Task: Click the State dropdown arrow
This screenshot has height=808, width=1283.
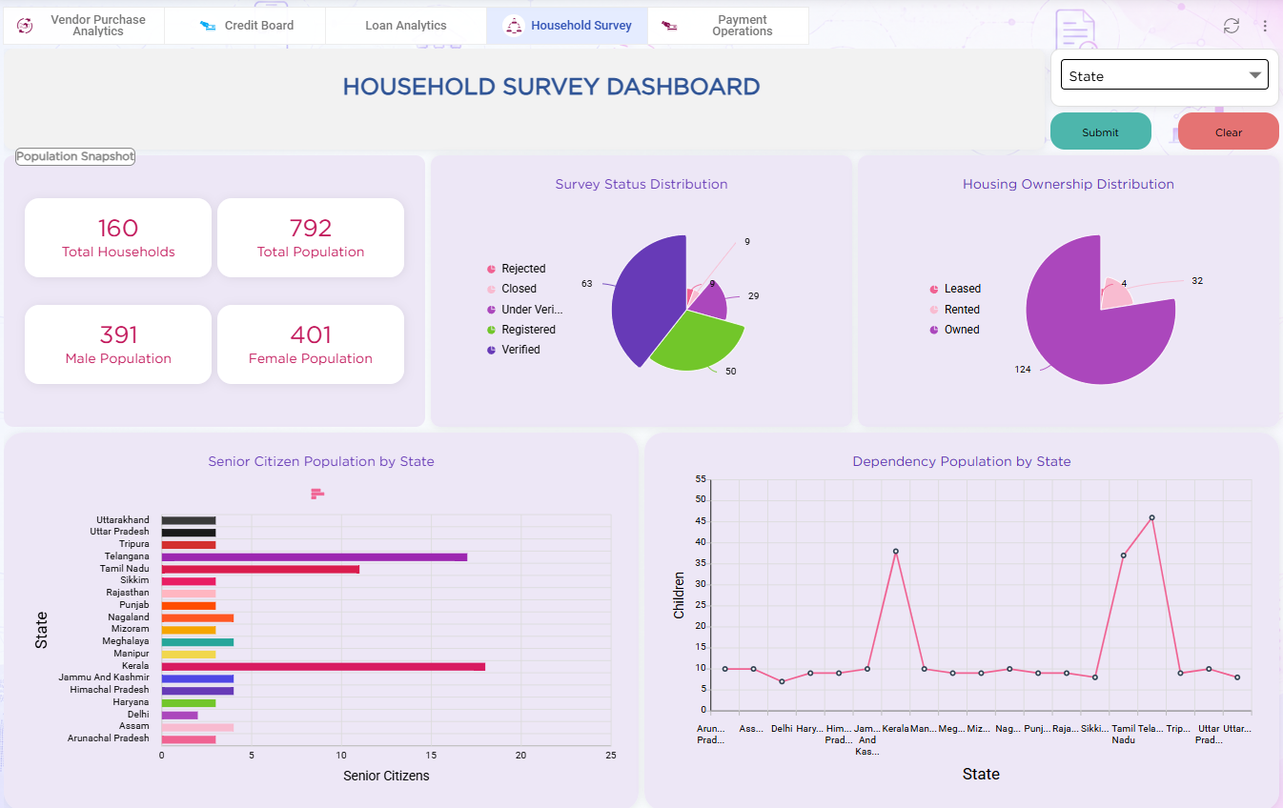Action: pyautogui.click(x=1254, y=76)
